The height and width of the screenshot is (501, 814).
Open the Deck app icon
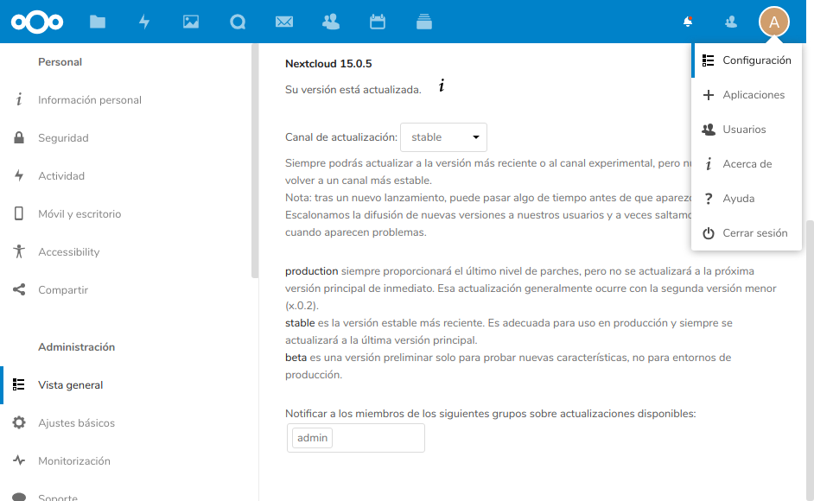click(423, 22)
